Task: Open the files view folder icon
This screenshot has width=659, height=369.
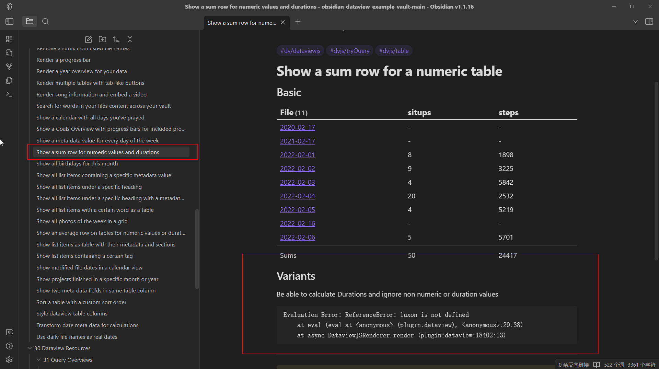Action: (x=30, y=21)
